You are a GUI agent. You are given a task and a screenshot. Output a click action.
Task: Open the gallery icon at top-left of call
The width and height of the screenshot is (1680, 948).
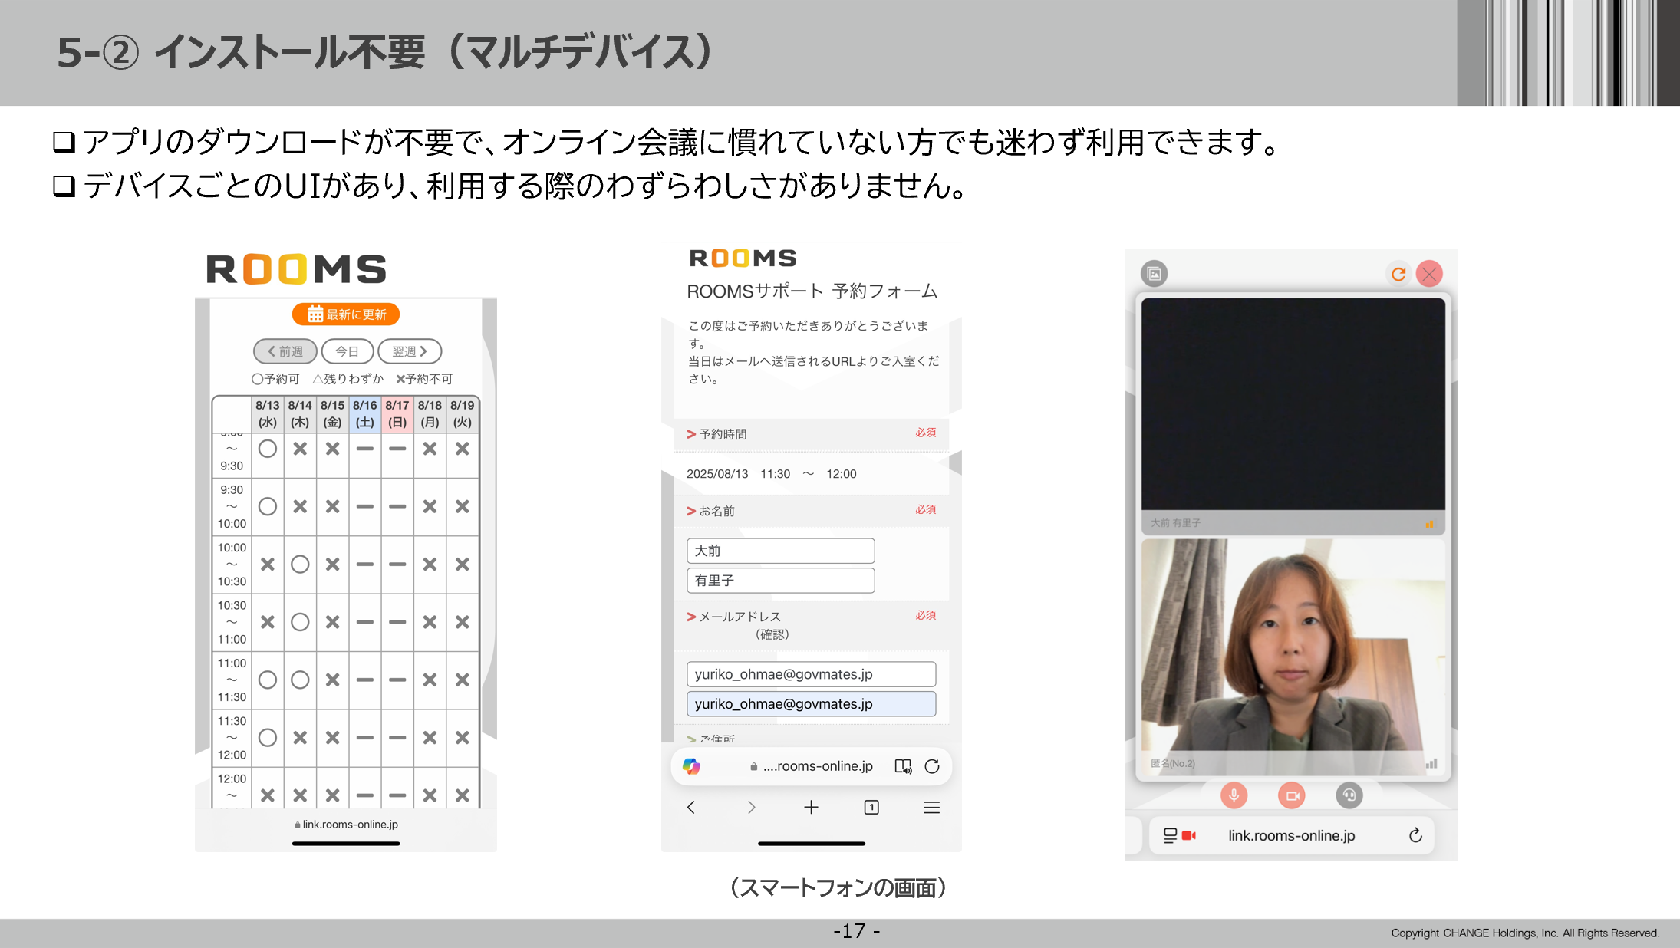1155,273
